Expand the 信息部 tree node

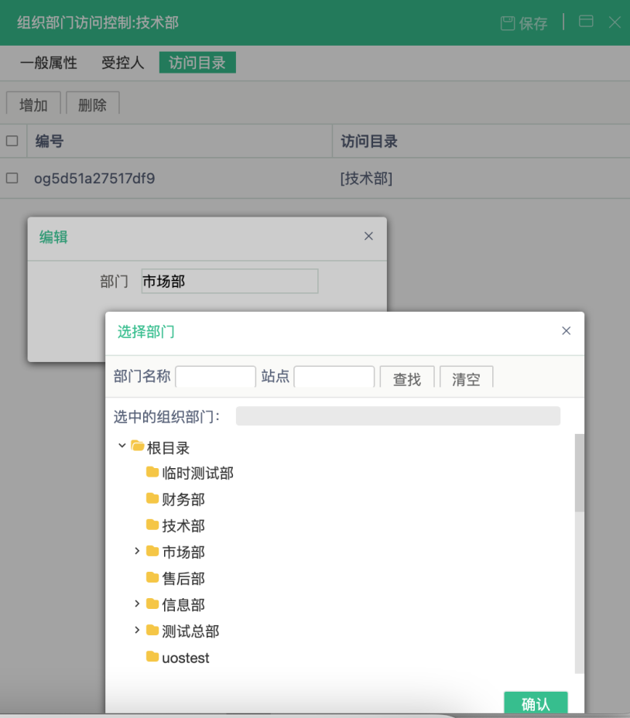[x=137, y=603]
